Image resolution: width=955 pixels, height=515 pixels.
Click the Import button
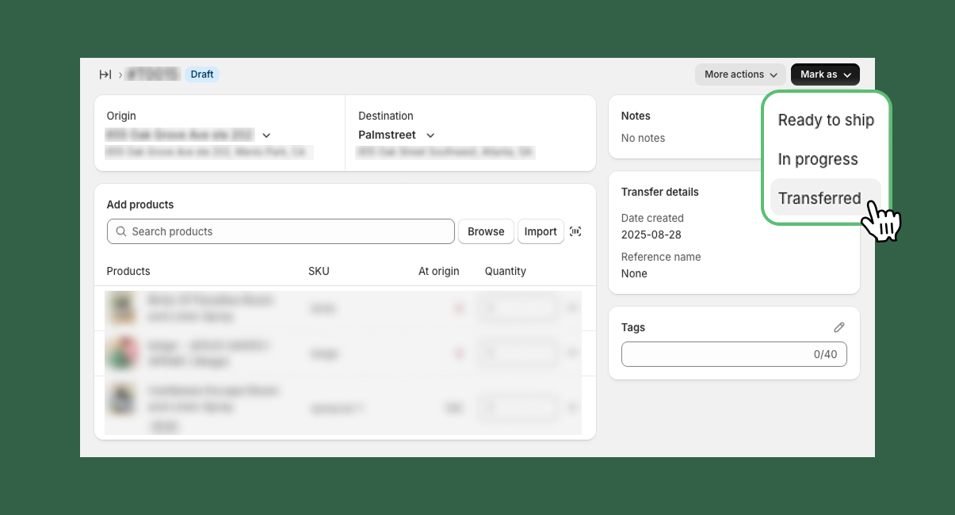click(541, 231)
